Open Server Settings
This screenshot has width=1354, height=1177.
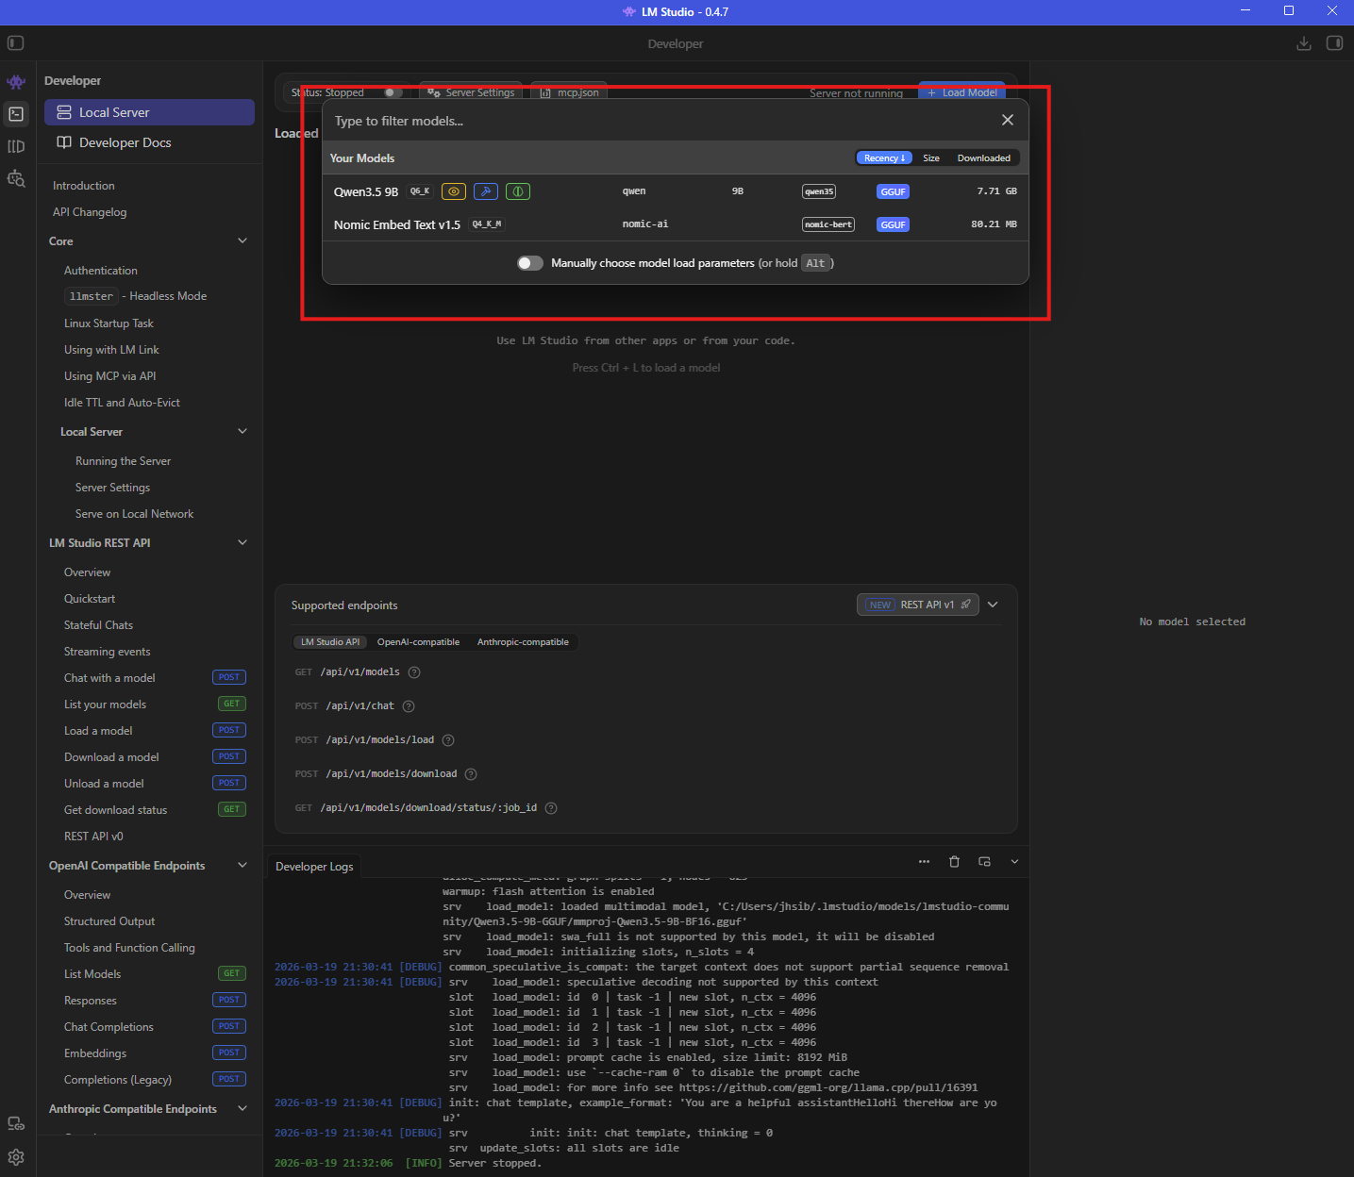pyautogui.click(x=471, y=92)
